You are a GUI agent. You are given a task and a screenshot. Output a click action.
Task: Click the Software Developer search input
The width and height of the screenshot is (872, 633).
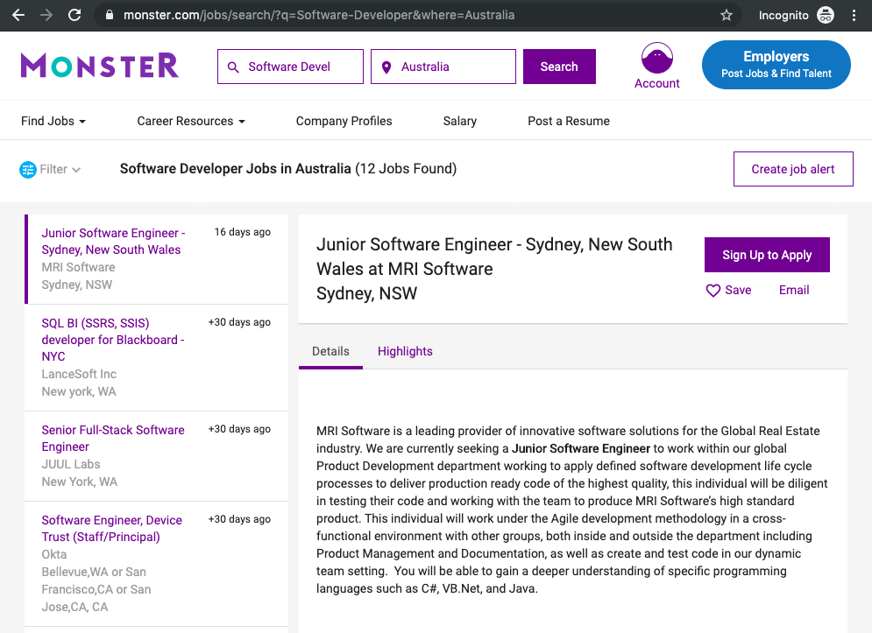point(290,67)
